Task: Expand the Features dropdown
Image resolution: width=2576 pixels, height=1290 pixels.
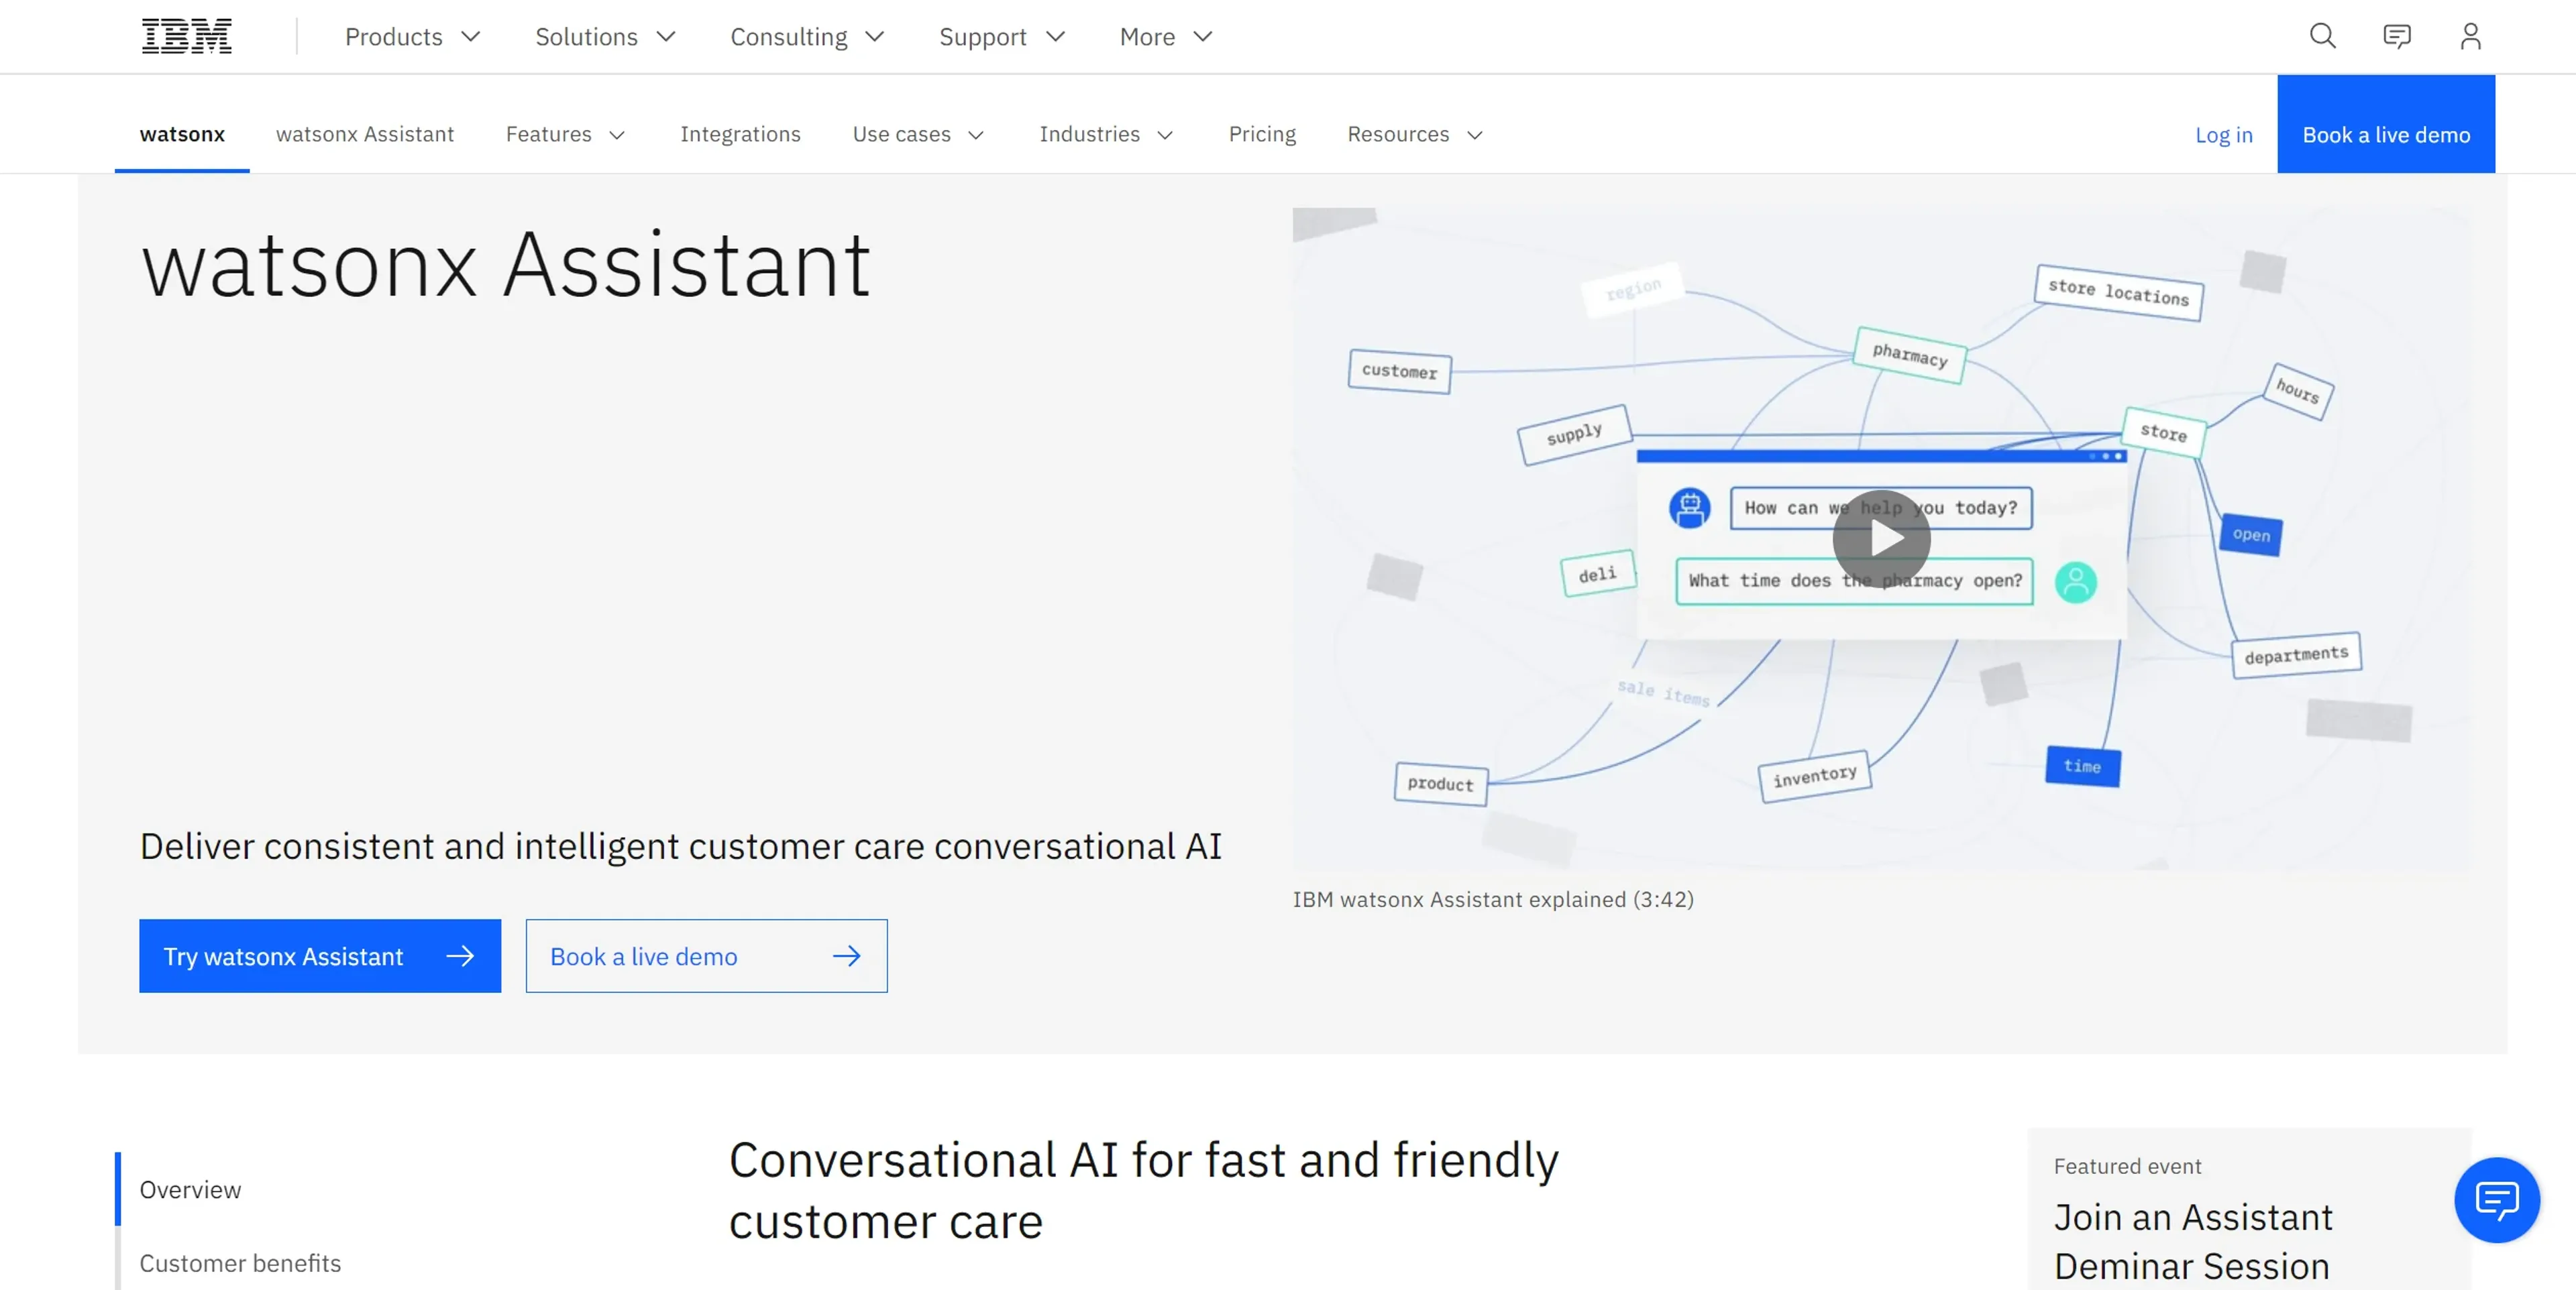Action: (x=566, y=134)
